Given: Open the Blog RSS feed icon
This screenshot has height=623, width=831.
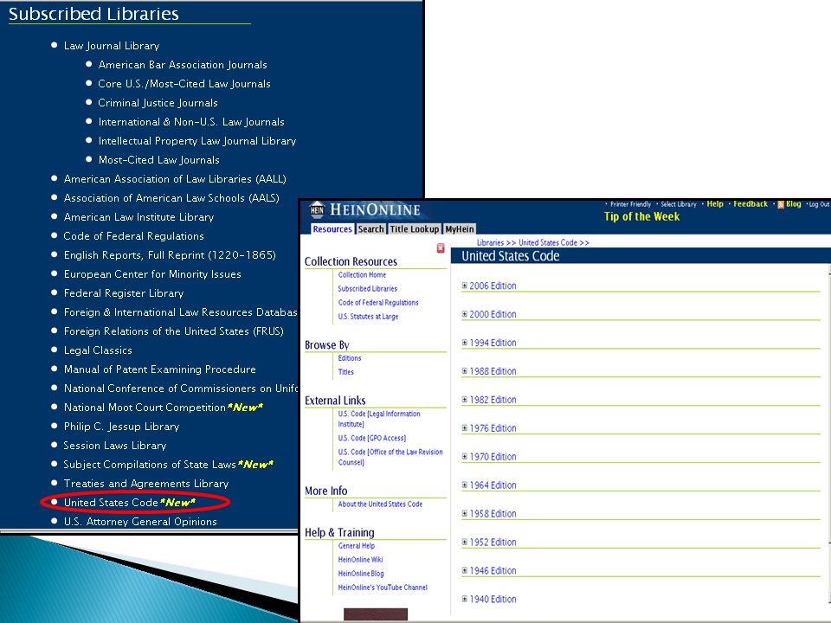Looking at the screenshot, I should point(781,204).
